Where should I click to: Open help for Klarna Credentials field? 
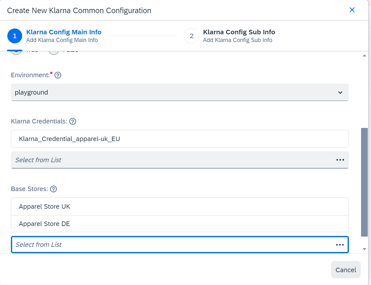(x=73, y=122)
